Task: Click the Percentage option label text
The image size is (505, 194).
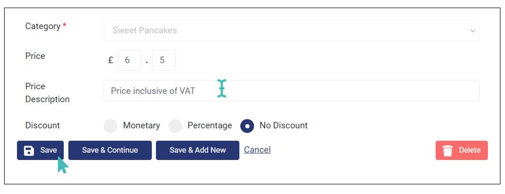Action: pyautogui.click(x=210, y=125)
